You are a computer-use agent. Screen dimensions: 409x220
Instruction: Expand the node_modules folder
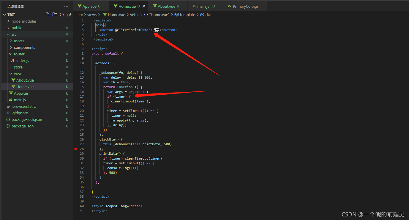(8, 21)
